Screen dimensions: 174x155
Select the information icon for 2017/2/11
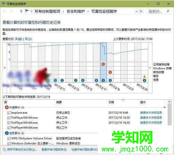55,80
